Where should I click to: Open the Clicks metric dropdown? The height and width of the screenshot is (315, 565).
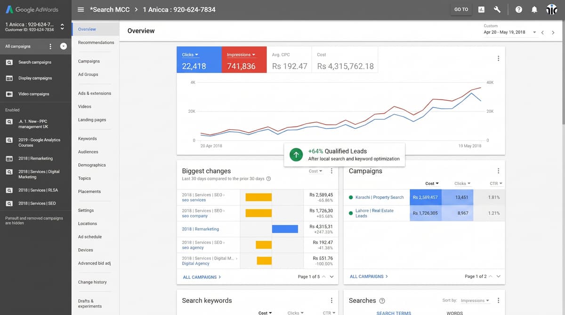pos(190,55)
